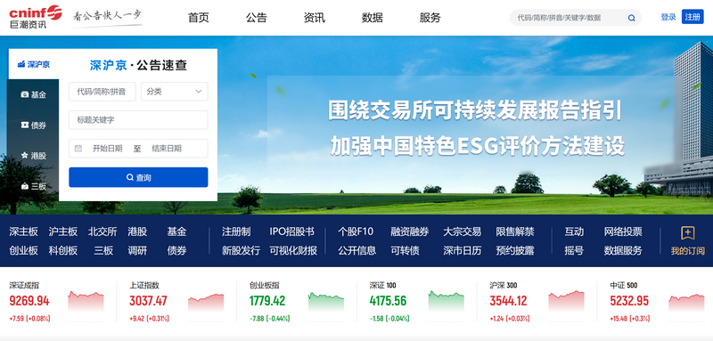Click the calendar icon in date field
Screen dimensions: 713x341
point(78,149)
